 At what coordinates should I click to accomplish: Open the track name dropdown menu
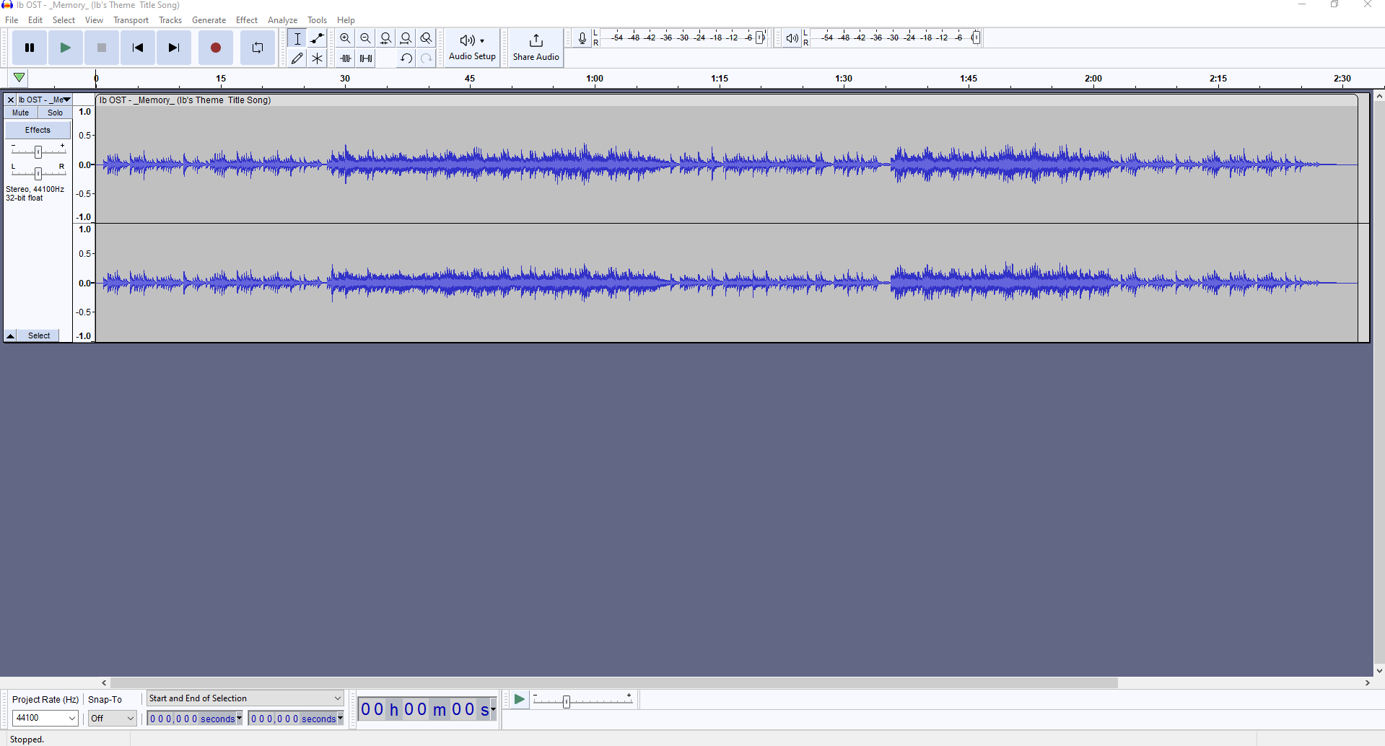45,100
